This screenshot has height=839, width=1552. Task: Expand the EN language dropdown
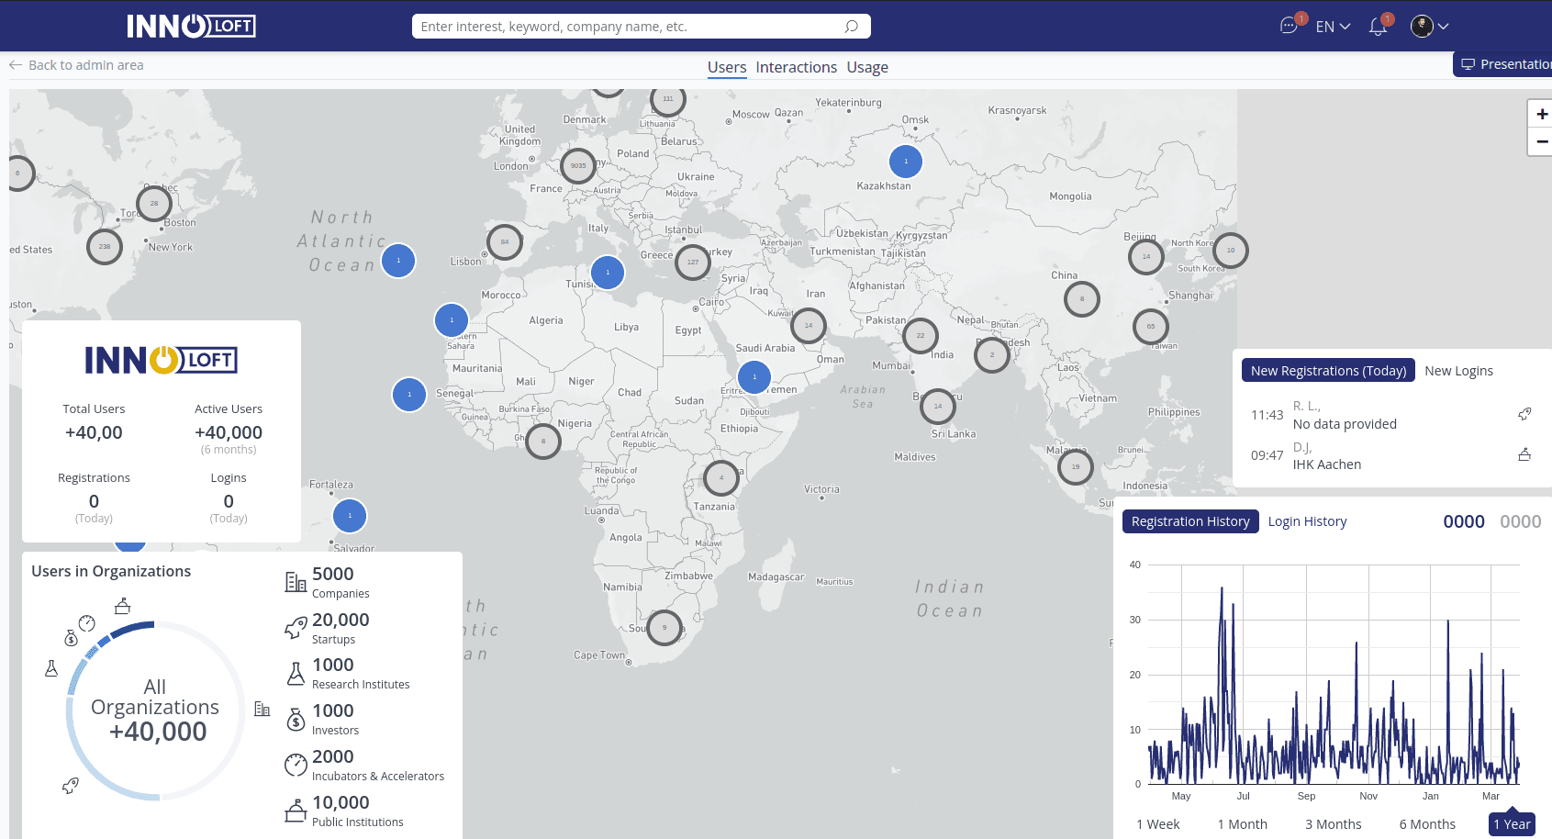click(x=1333, y=27)
